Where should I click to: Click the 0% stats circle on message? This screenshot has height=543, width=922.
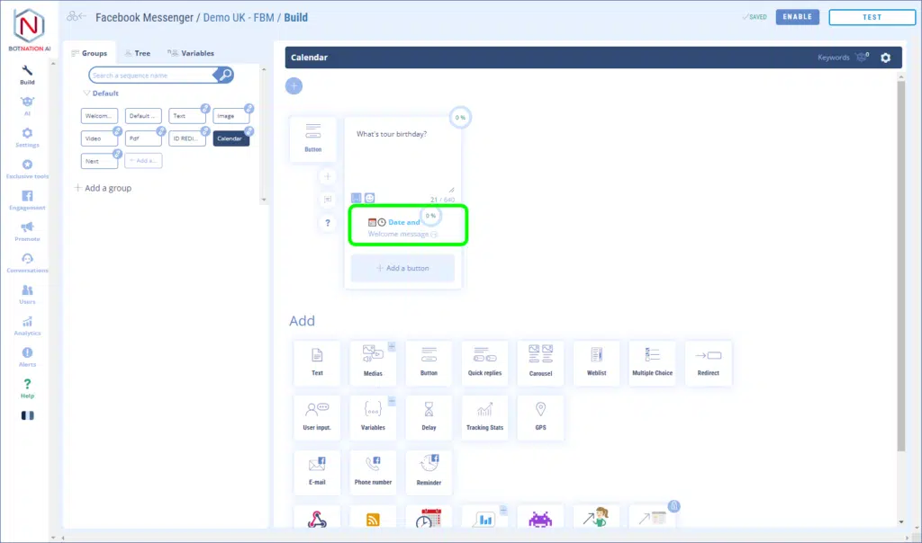click(460, 118)
